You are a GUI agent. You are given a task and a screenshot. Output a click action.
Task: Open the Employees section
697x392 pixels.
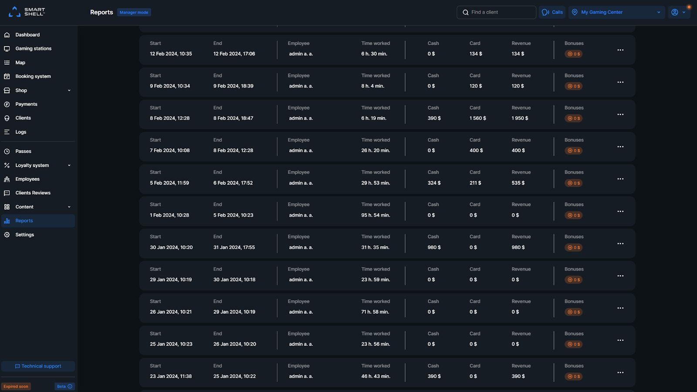(x=27, y=179)
